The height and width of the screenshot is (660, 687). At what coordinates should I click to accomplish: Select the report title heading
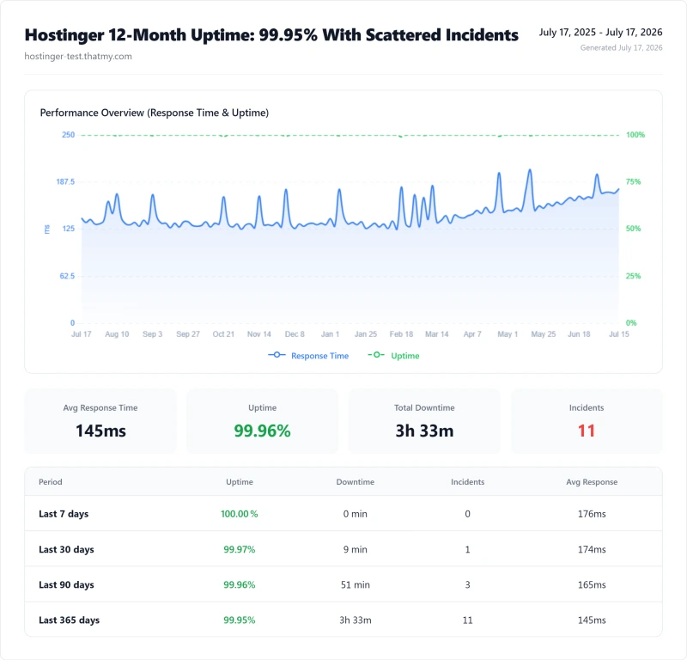tap(271, 35)
